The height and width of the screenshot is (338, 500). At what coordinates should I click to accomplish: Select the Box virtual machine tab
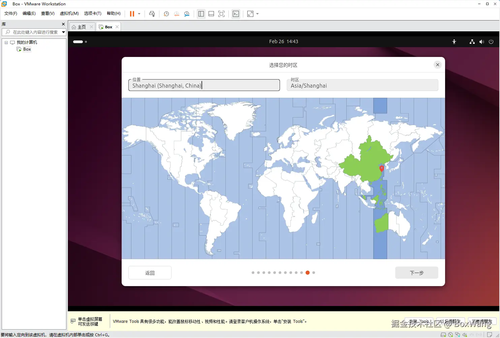(108, 27)
